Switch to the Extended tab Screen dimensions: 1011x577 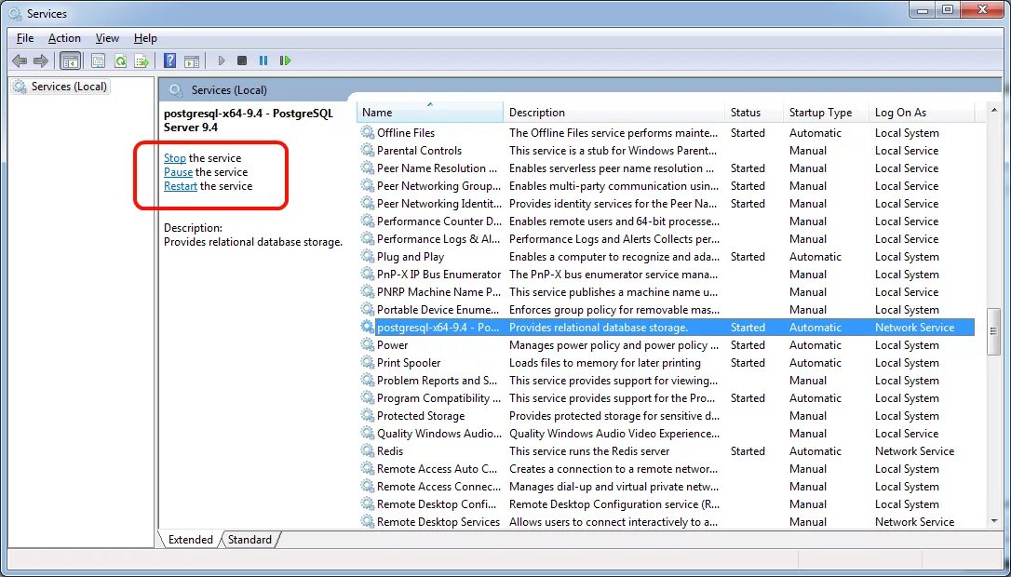[190, 540]
